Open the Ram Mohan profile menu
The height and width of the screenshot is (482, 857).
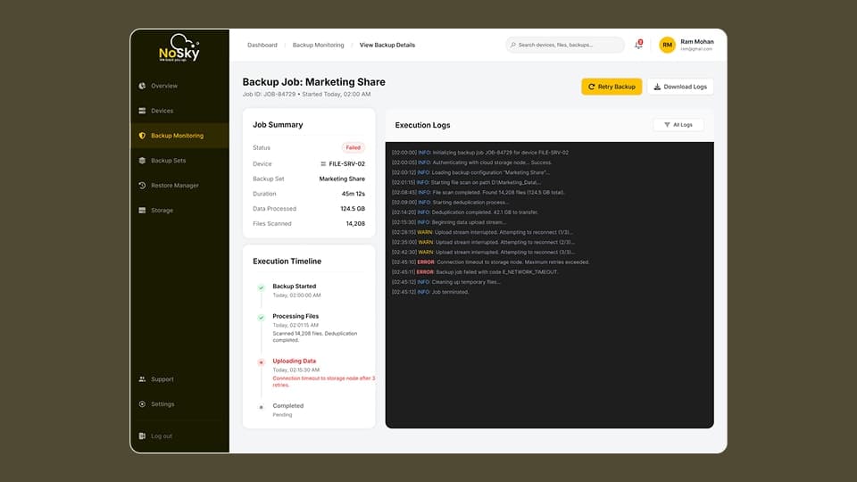(x=696, y=45)
